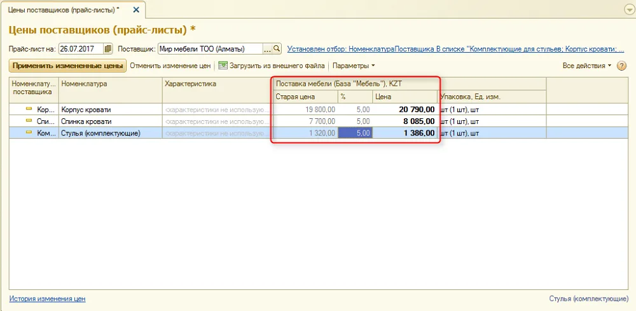Click the Кор... supplier nomenclature cell
The height and width of the screenshot is (311, 636).
[x=34, y=109]
